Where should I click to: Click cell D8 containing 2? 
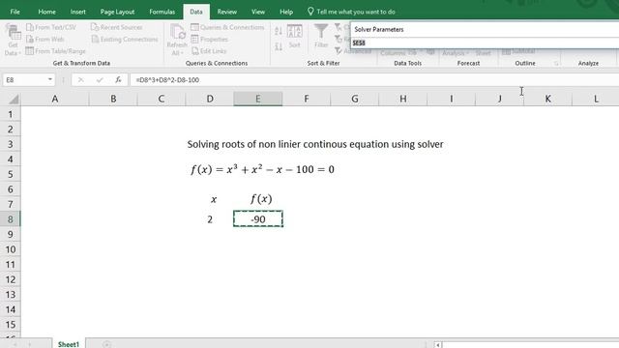click(x=210, y=219)
